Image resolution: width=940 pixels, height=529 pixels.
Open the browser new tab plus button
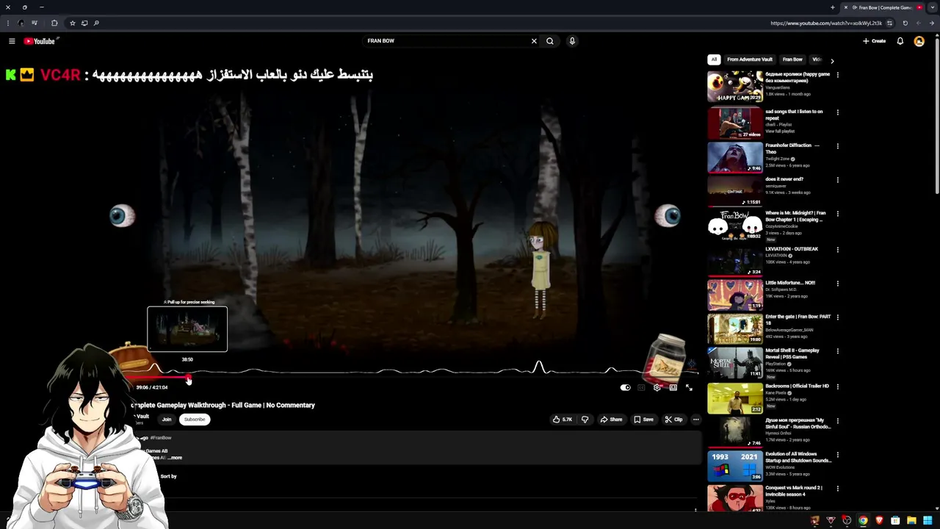[x=833, y=7]
